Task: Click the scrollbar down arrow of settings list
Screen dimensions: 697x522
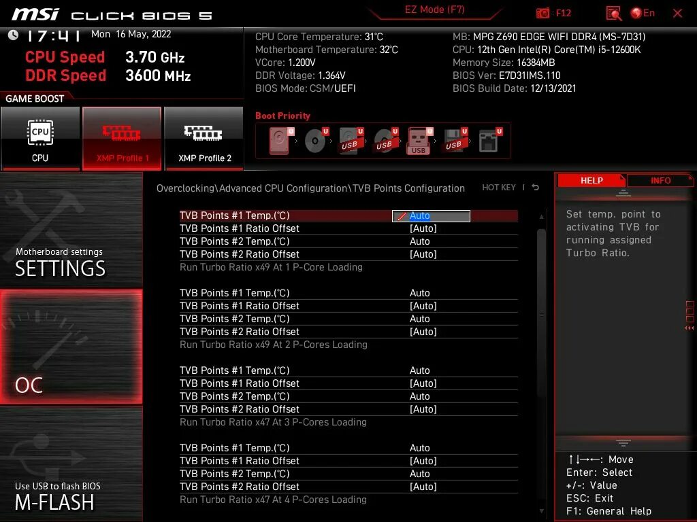Action: 541,511
